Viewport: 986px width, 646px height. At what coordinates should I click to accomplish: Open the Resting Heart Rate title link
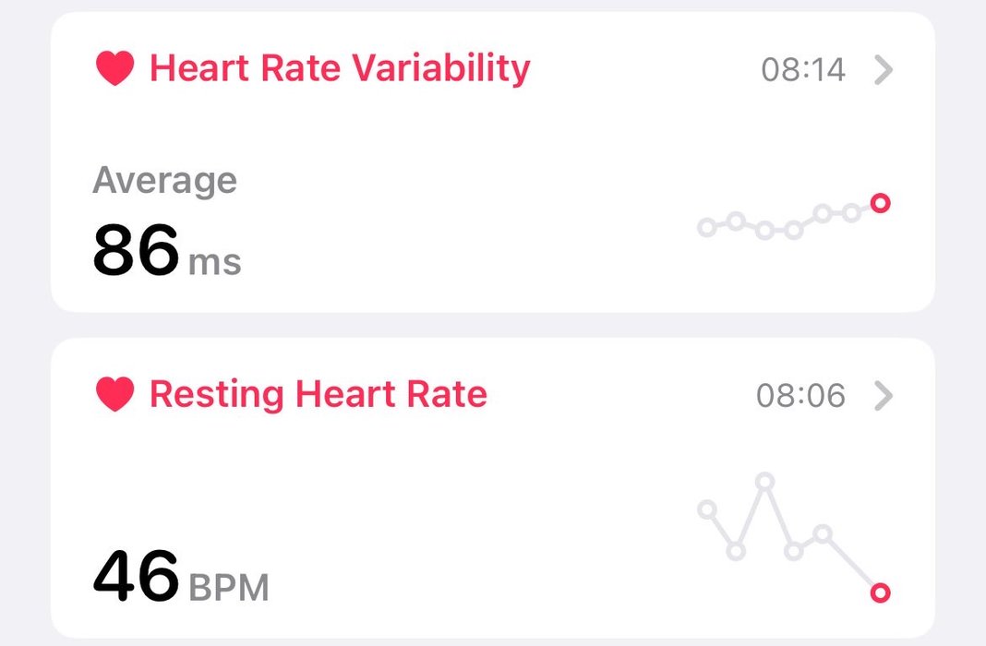tap(318, 395)
